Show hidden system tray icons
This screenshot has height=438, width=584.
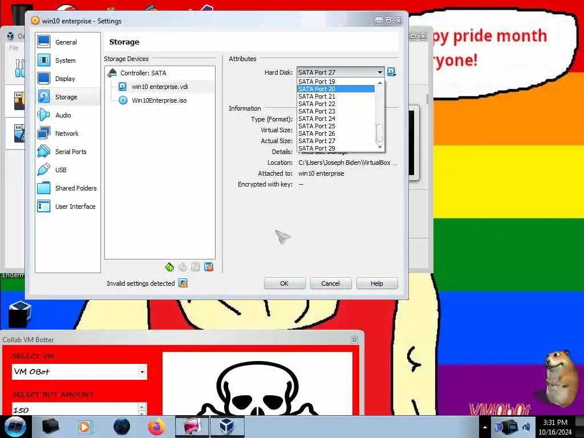coord(485,428)
